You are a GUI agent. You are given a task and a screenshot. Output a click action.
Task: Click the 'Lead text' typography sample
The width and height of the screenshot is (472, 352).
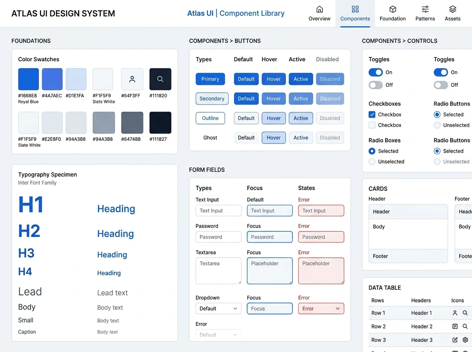(x=112, y=293)
